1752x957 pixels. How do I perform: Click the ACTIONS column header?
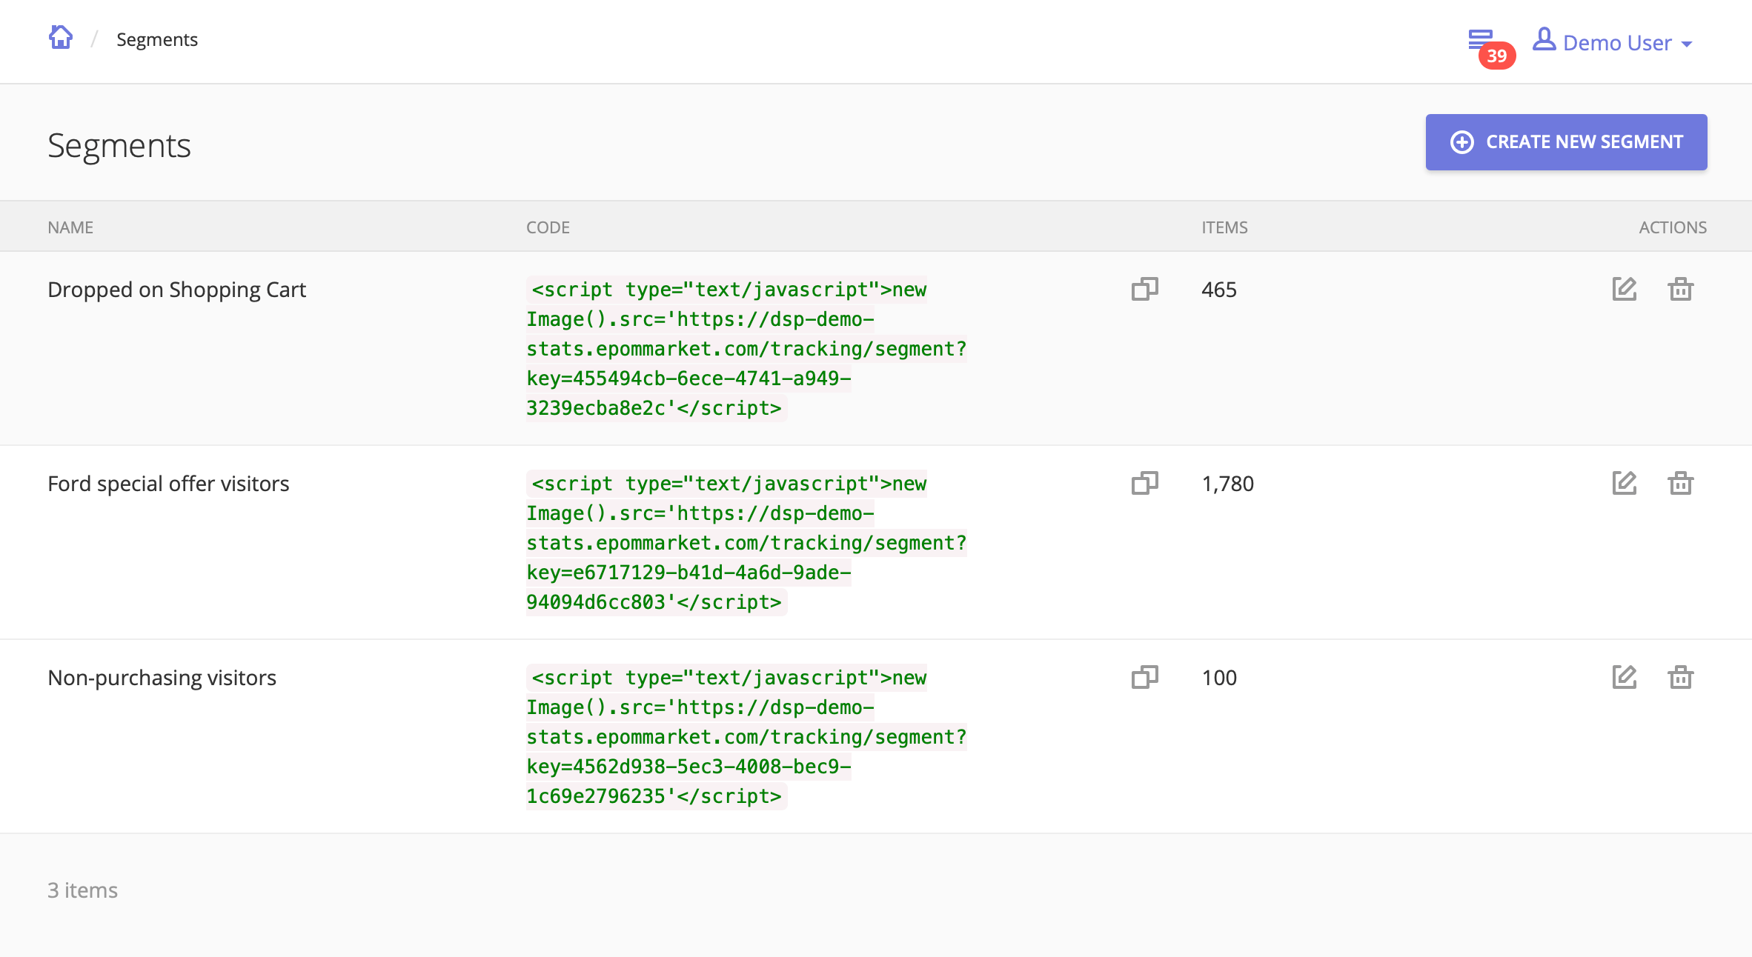pos(1673,227)
